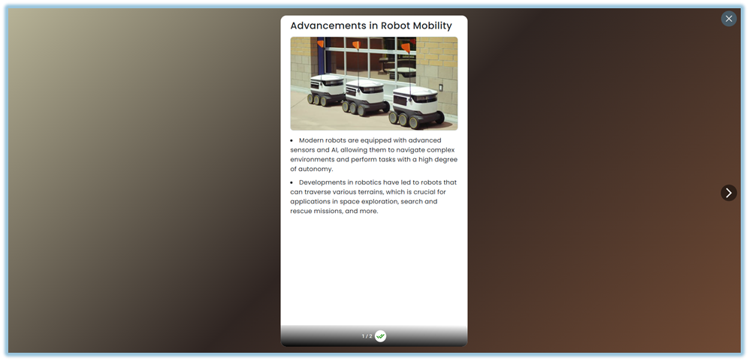749x361 pixels.
Task: Click the orange flag on the right robot
Action: click(x=406, y=48)
